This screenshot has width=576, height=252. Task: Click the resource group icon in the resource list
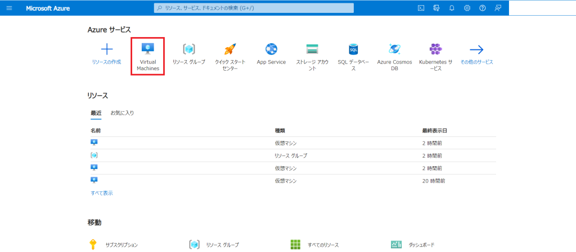(94, 155)
